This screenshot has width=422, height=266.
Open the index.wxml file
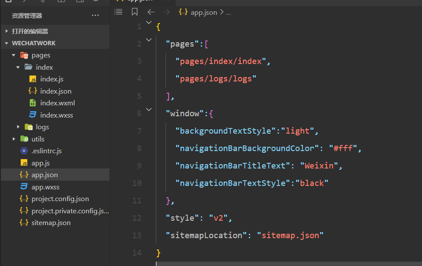pyautogui.click(x=57, y=103)
